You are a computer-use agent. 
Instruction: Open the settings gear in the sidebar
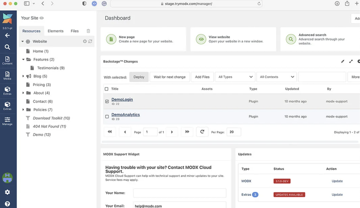(7, 192)
